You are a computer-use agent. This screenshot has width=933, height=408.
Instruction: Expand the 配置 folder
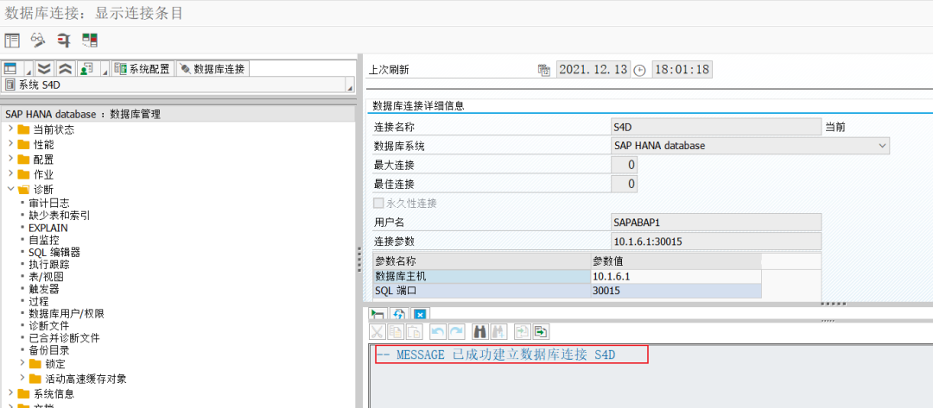pos(10,160)
